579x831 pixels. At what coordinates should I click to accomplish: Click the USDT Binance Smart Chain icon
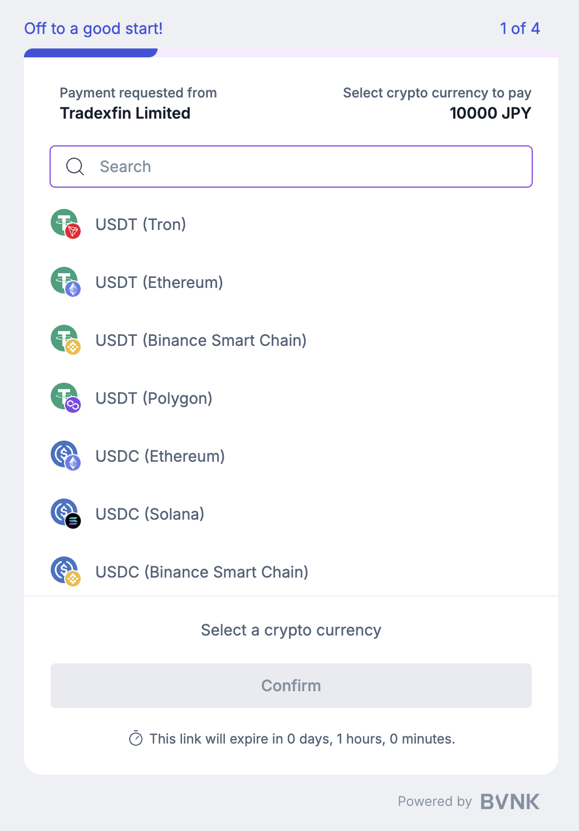(66, 340)
